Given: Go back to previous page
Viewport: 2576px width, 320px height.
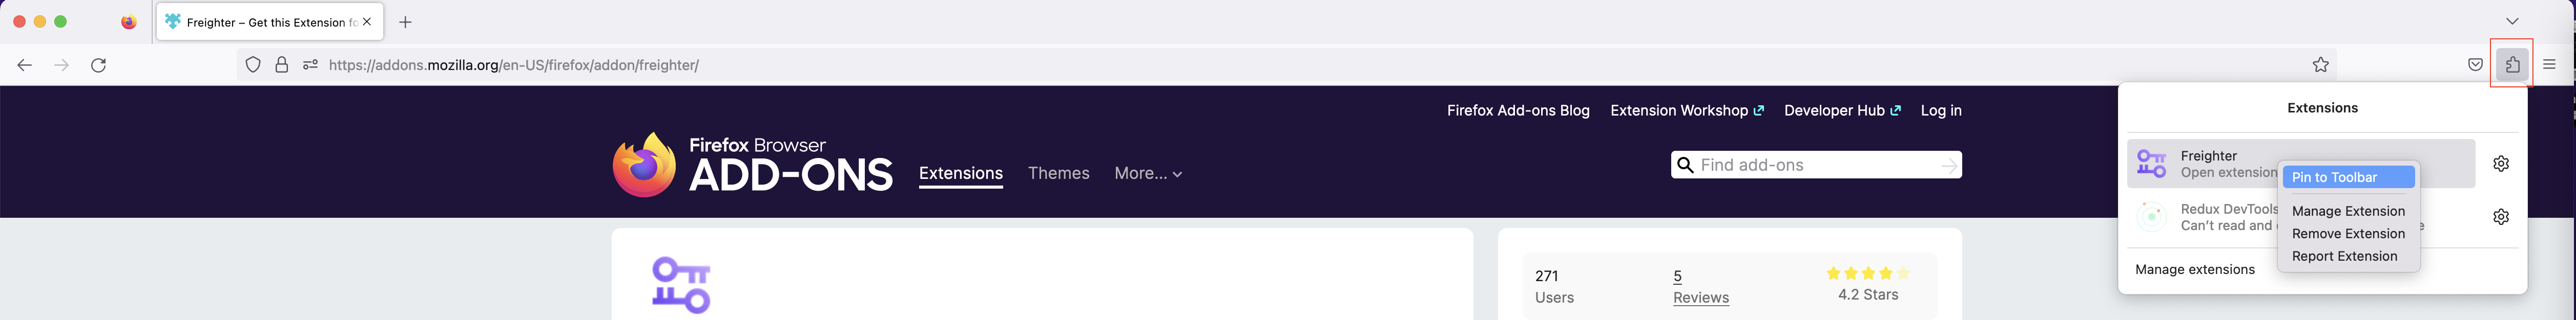Looking at the screenshot, I should pos(25,65).
